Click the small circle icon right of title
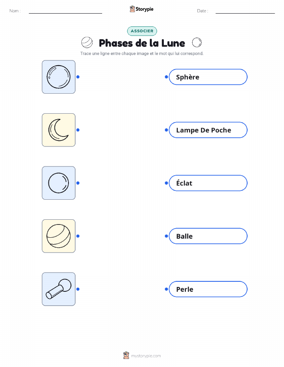This screenshot has width=284, height=367. click(x=197, y=42)
